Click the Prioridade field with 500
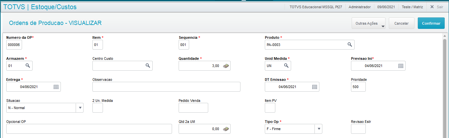The width and height of the screenshot is (449, 138). click(x=358, y=87)
